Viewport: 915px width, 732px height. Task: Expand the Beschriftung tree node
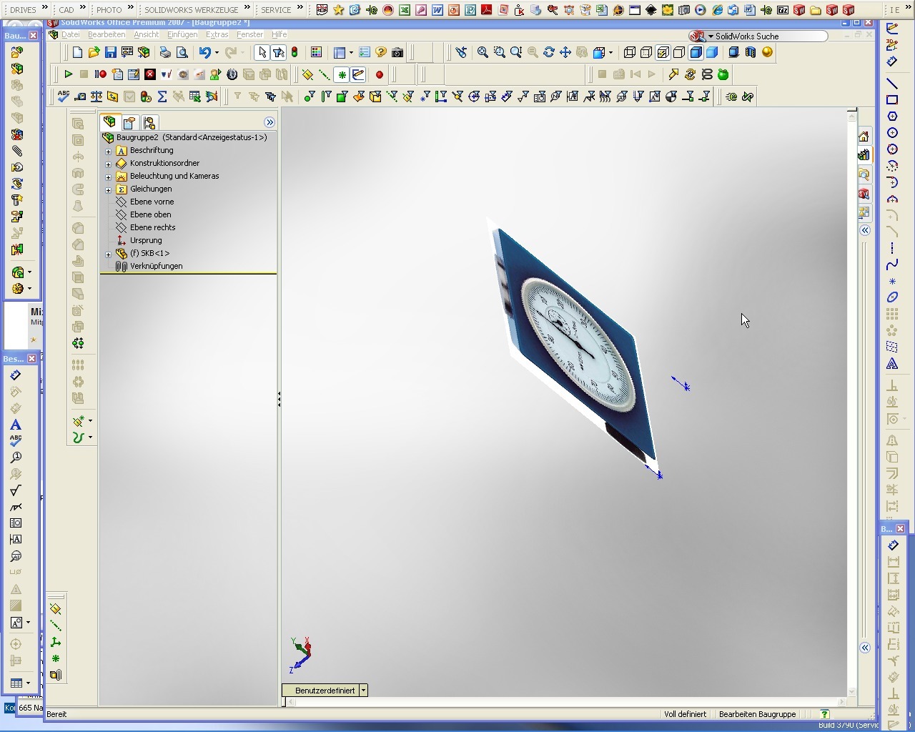(109, 151)
